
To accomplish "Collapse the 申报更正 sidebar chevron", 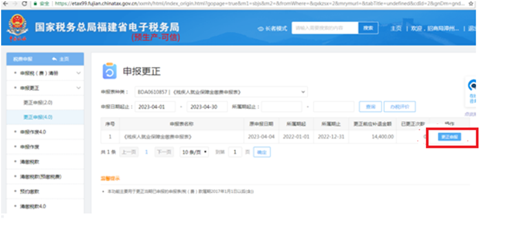I will 78,88.
